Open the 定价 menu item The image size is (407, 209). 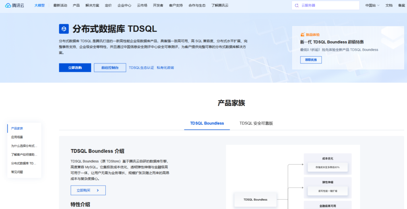click(109, 6)
